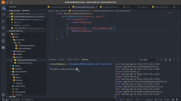Click the editor minimap preview

(171, 13)
